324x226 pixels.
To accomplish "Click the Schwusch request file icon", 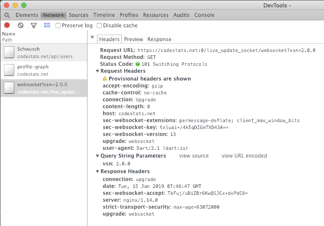I will coord(9,52).
